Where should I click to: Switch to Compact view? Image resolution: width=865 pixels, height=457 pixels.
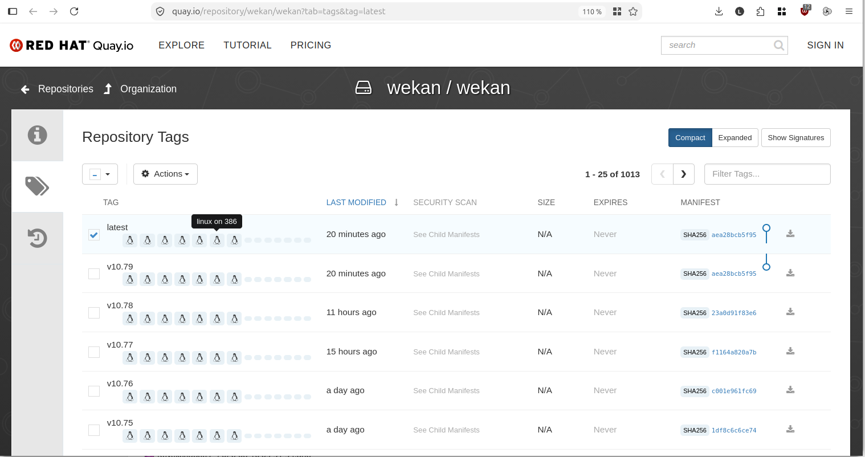[690, 138]
